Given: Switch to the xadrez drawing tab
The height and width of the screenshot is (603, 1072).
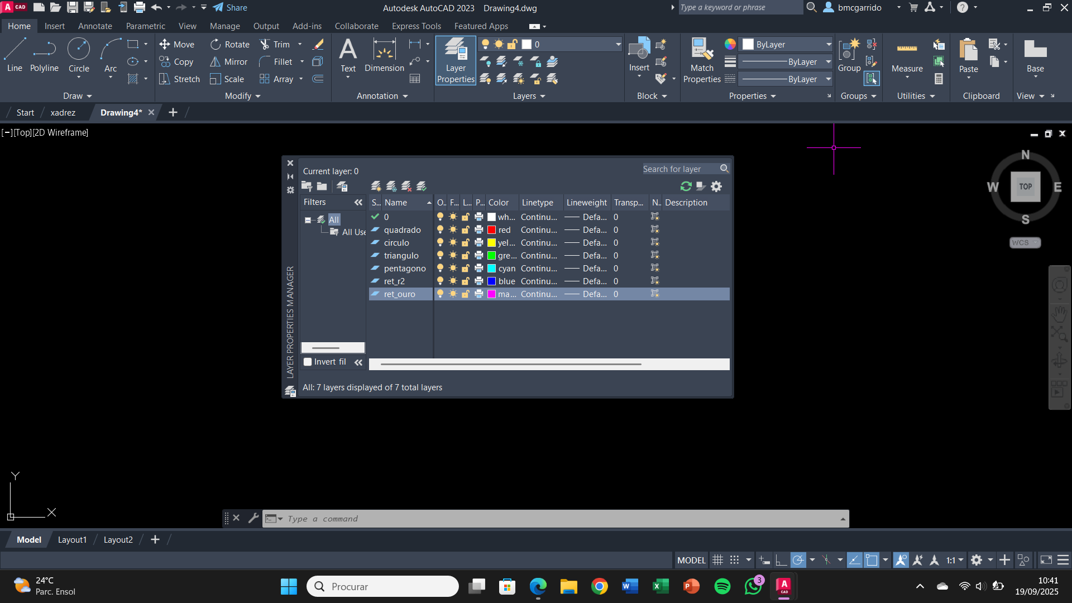Looking at the screenshot, I should click(x=63, y=112).
